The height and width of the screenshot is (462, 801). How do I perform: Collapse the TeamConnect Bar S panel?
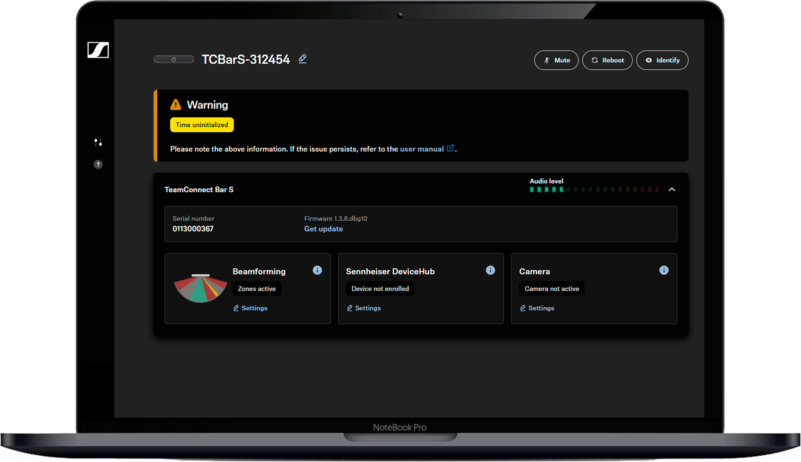672,190
